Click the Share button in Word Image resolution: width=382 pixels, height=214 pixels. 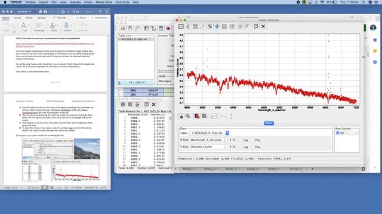(81, 18)
